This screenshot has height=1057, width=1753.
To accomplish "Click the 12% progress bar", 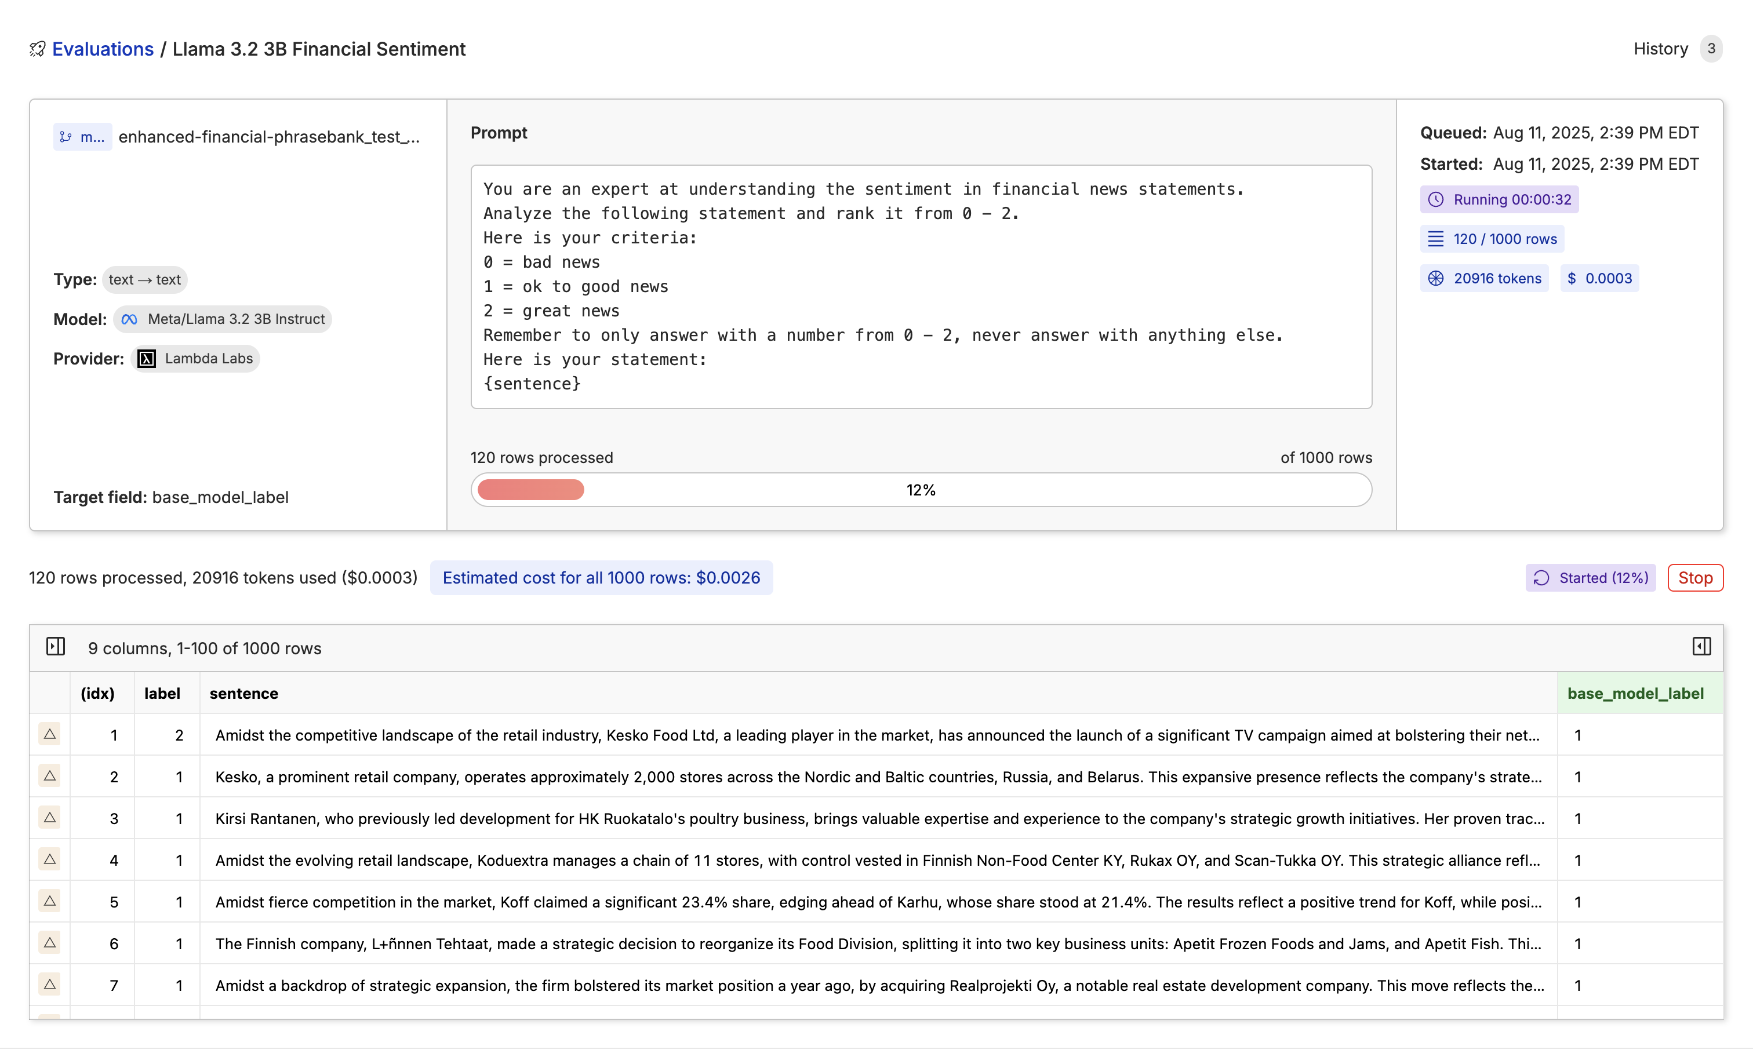I will (921, 489).
